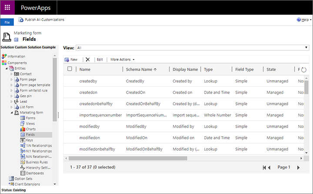Screen dimensions: 313x194
Task: Open the File menu
Action: 7,22
